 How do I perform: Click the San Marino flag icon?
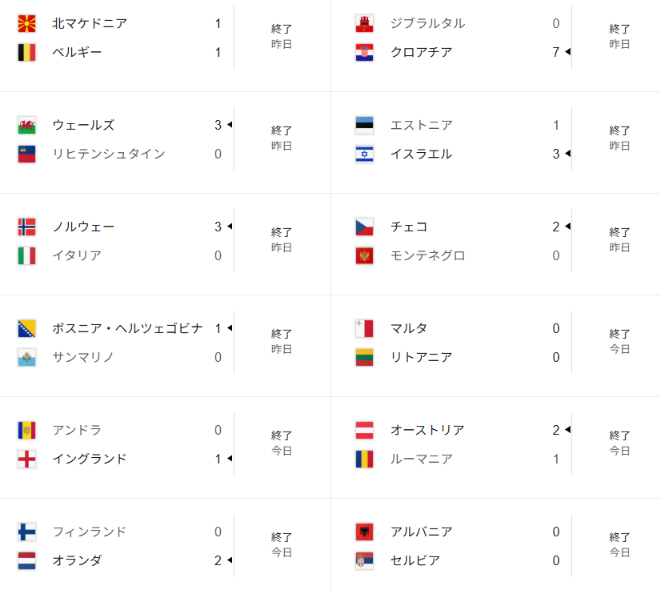tap(26, 358)
